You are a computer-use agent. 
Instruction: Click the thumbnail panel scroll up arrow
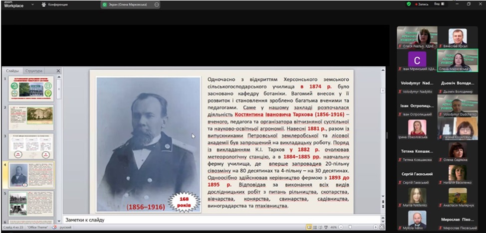click(59, 77)
